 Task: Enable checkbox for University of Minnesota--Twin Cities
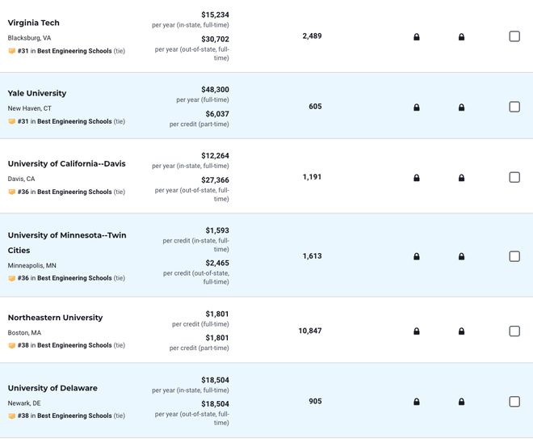point(514,256)
